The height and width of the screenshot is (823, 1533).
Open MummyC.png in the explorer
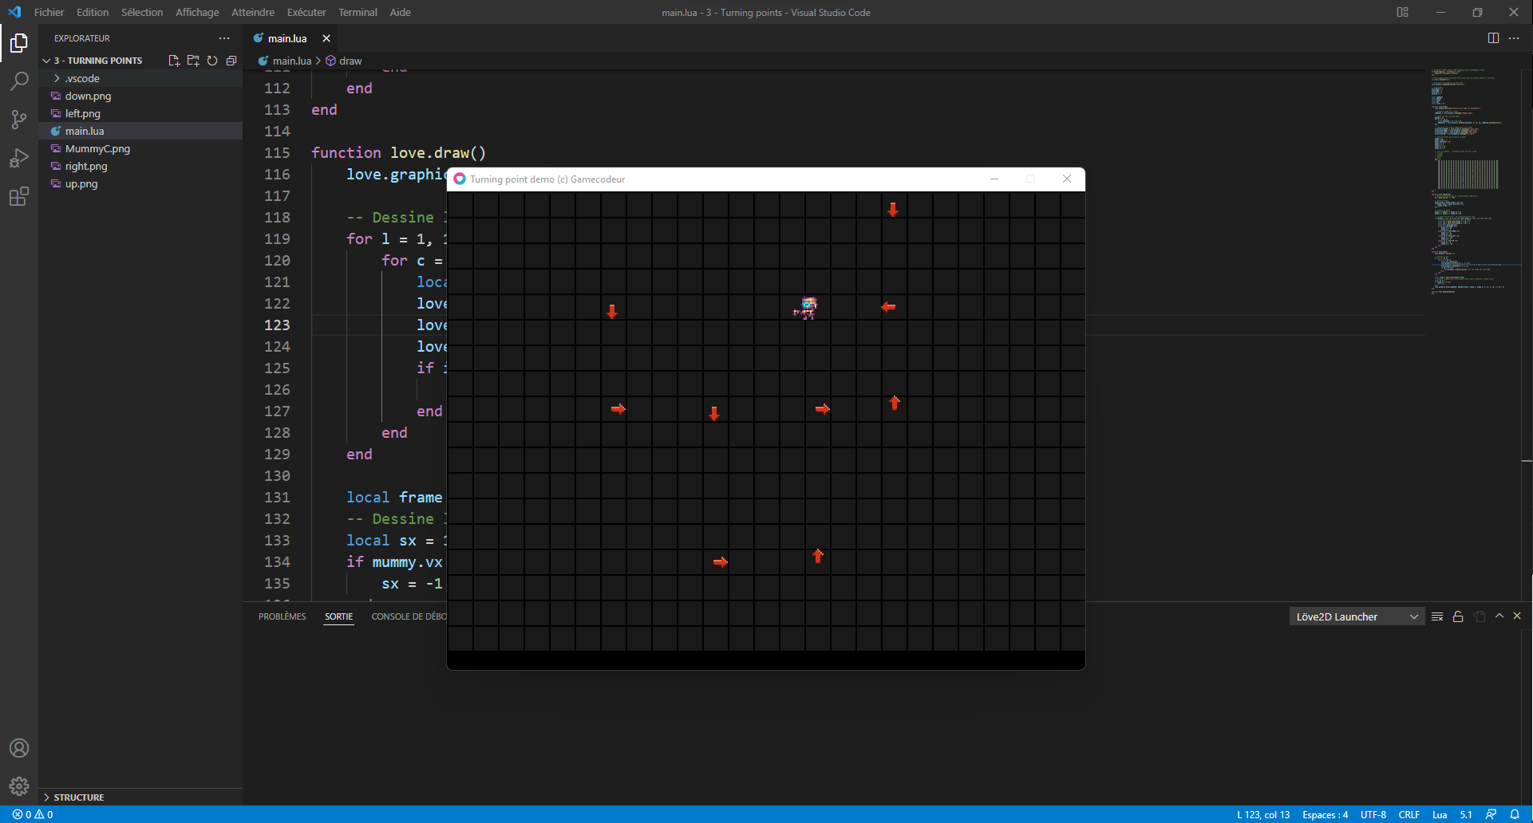point(97,148)
